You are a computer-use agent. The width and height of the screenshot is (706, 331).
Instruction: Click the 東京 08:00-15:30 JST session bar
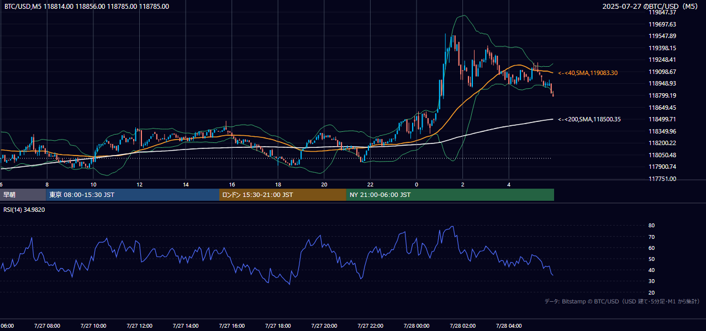coord(133,195)
